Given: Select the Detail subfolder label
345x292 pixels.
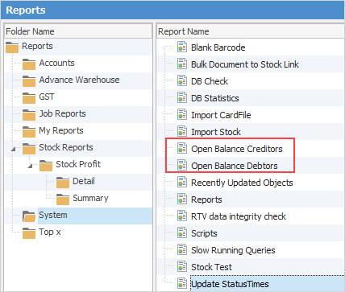Looking at the screenshot, I should 84,181.
